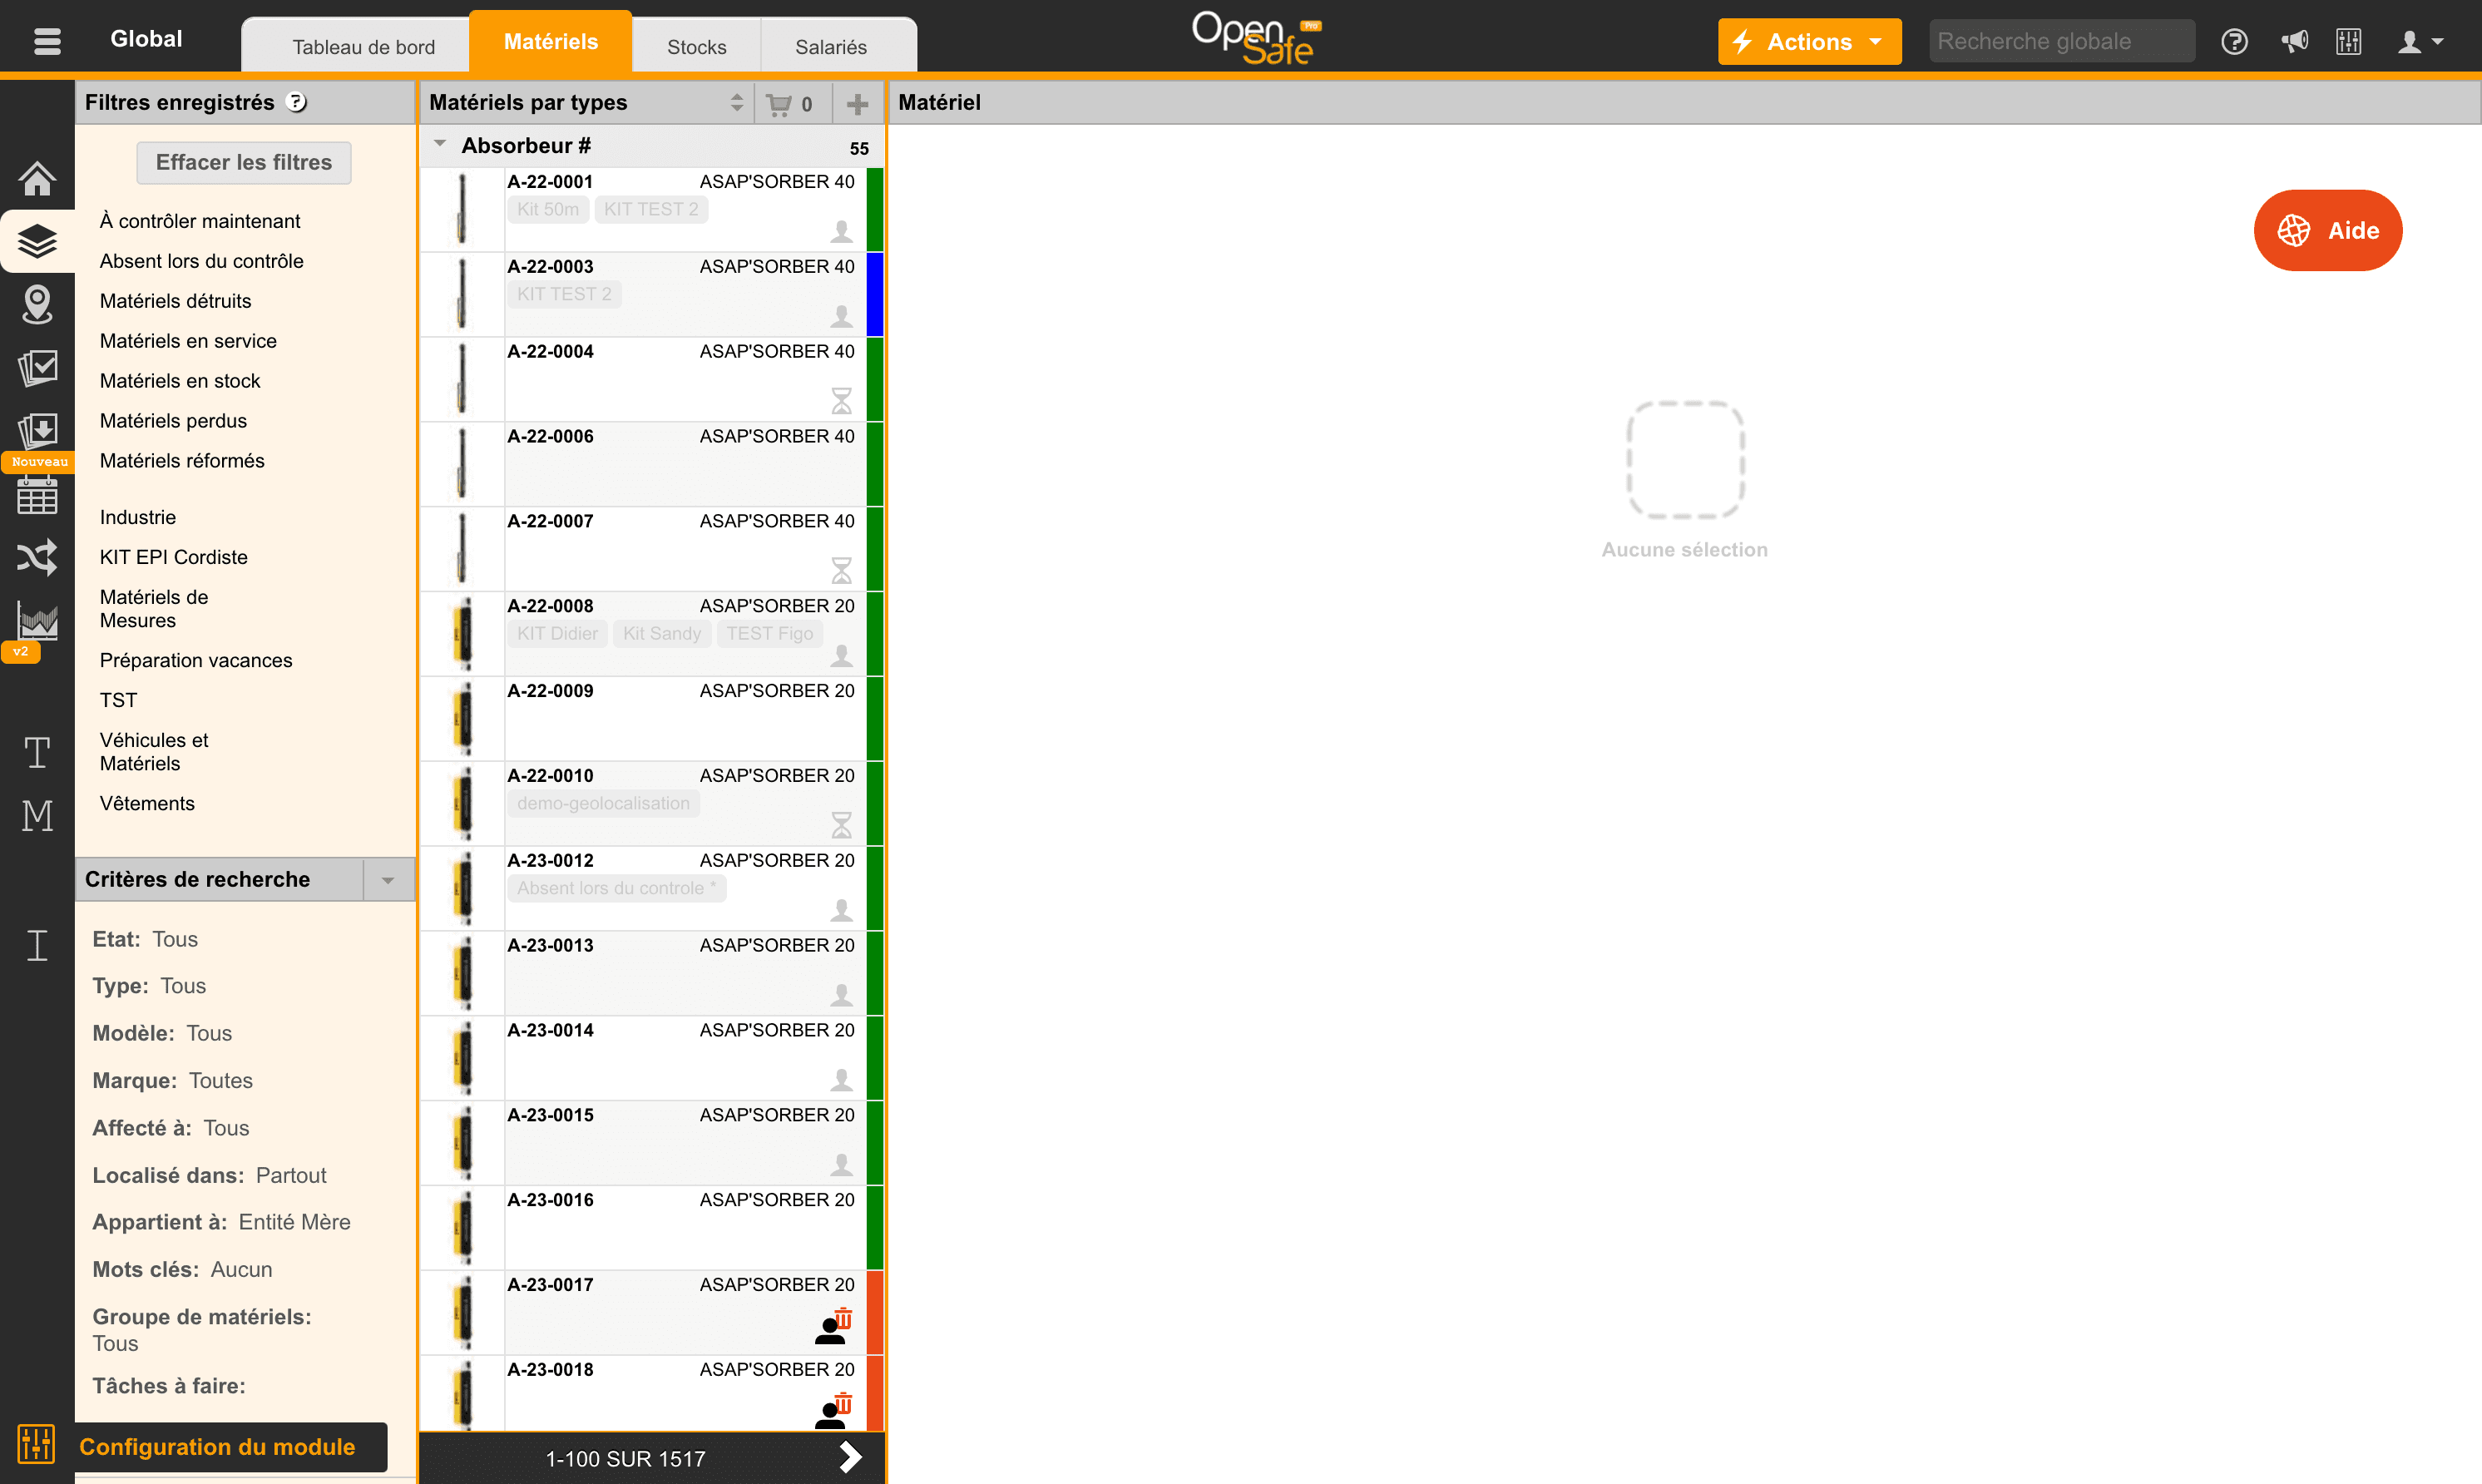This screenshot has height=1484, width=2482.
Task: Open the module configuration sliders icon
Action: (37, 1445)
